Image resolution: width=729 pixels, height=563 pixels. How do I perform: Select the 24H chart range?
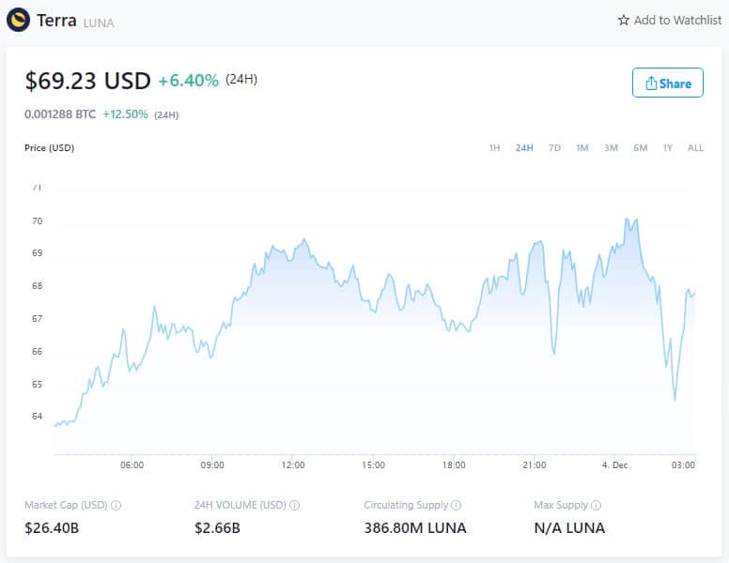[524, 147]
